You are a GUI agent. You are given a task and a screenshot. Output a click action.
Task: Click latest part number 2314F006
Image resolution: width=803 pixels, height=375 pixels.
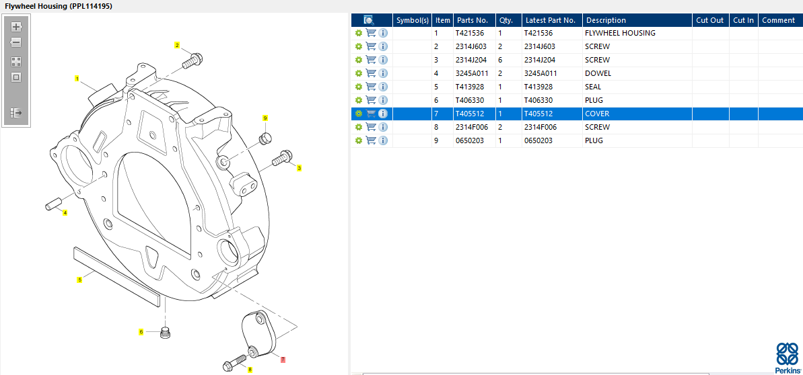(x=540, y=127)
